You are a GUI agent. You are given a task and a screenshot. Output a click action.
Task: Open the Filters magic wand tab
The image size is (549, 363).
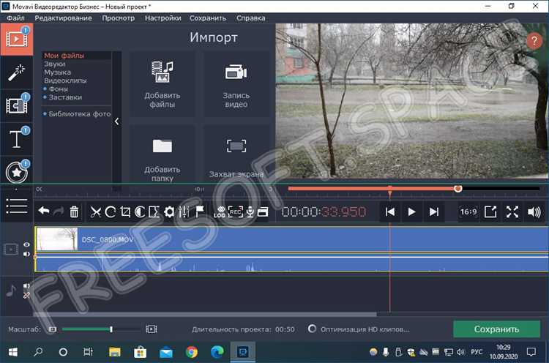(16, 72)
